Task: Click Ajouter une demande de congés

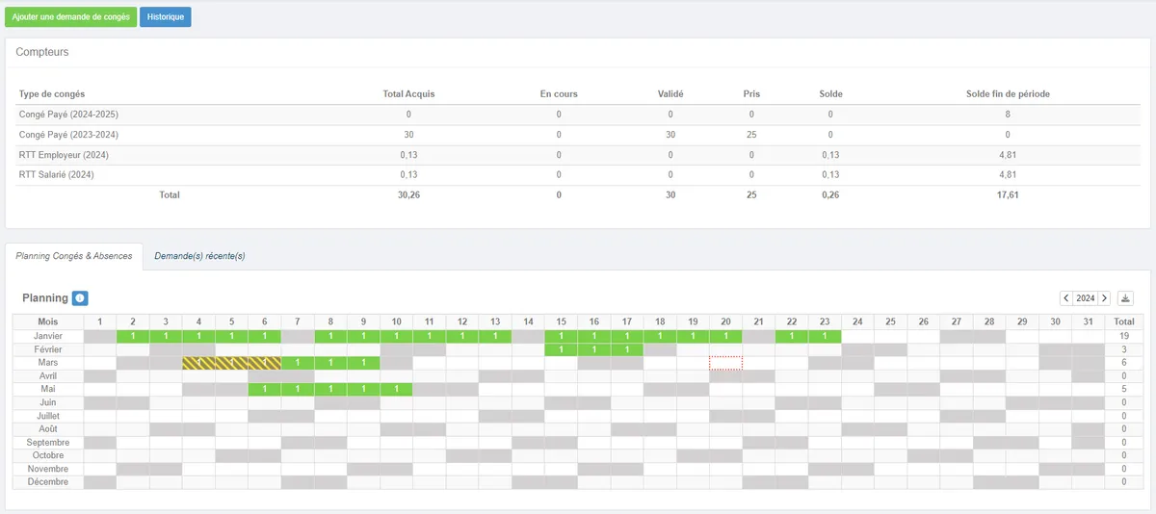Action: 70,17
